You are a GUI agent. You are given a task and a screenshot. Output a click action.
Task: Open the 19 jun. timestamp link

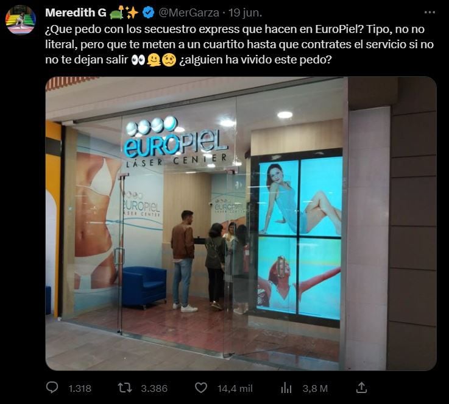click(x=245, y=13)
